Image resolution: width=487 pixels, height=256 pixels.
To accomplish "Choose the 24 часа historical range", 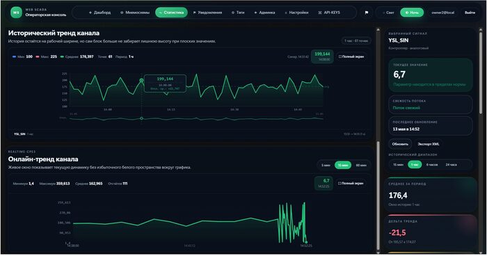I will click(x=451, y=165).
